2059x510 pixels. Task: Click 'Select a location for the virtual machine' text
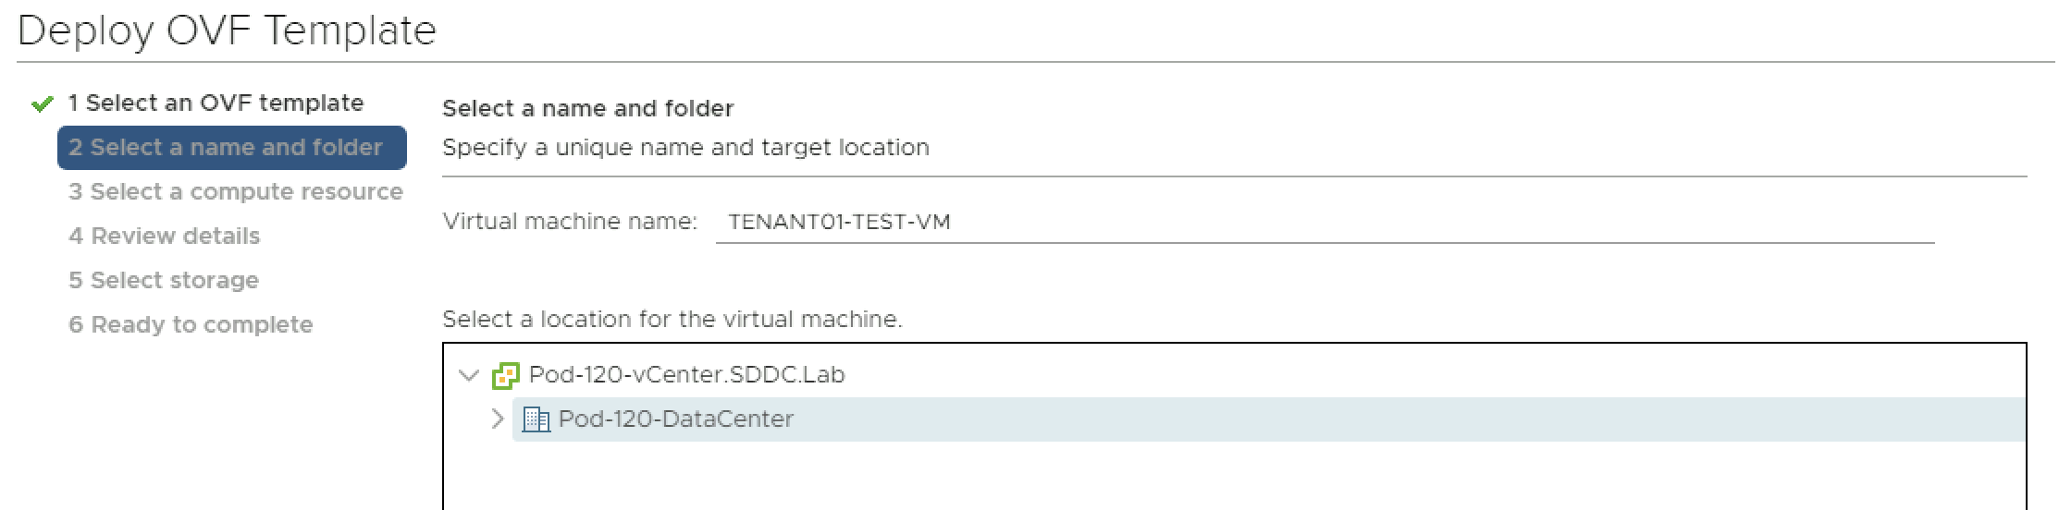coord(672,320)
